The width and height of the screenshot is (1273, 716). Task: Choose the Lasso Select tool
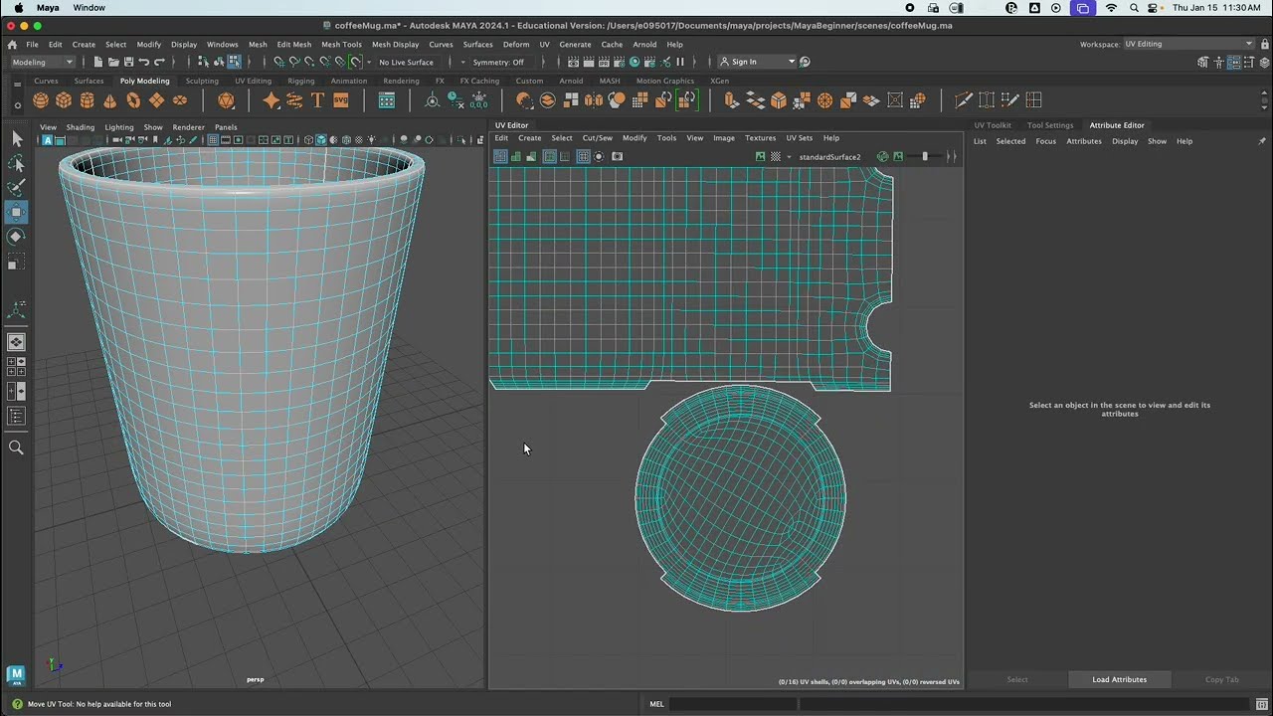[x=16, y=163]
